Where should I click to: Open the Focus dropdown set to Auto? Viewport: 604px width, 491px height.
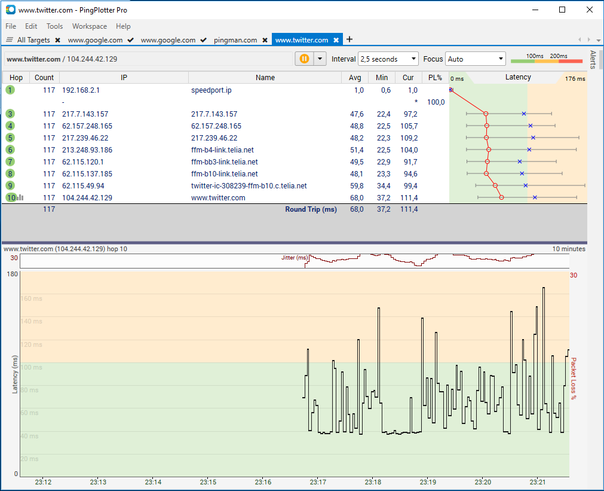(x=476, y=59)
